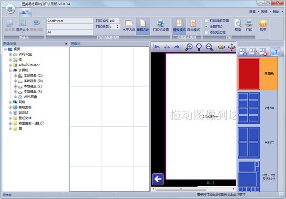Image resolution: width=286 pixels, height=199 pixels.
Task: Enable print current page (打印当前页面) checkbox
Action: [206, 21]
